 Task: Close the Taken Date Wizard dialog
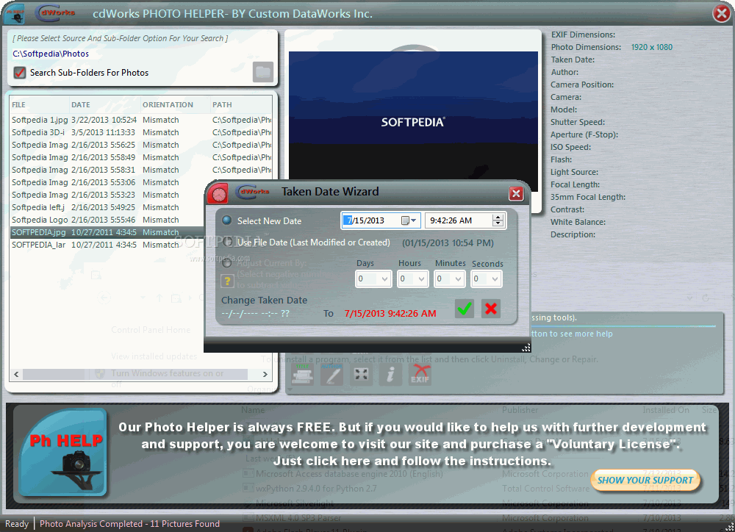(516, 193)
